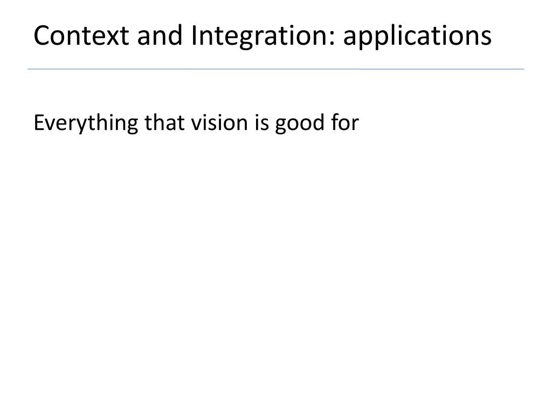Viewport: 552px width, 414px height.
Task: Click the colon after "Integration"
Action: click(x=332, y=39)
